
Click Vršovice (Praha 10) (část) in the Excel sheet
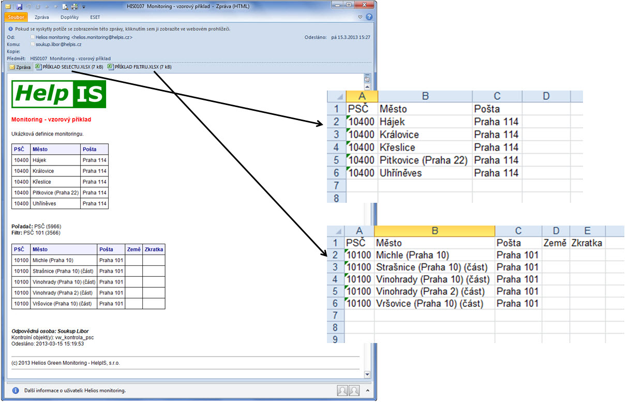[x=435, y=304]
